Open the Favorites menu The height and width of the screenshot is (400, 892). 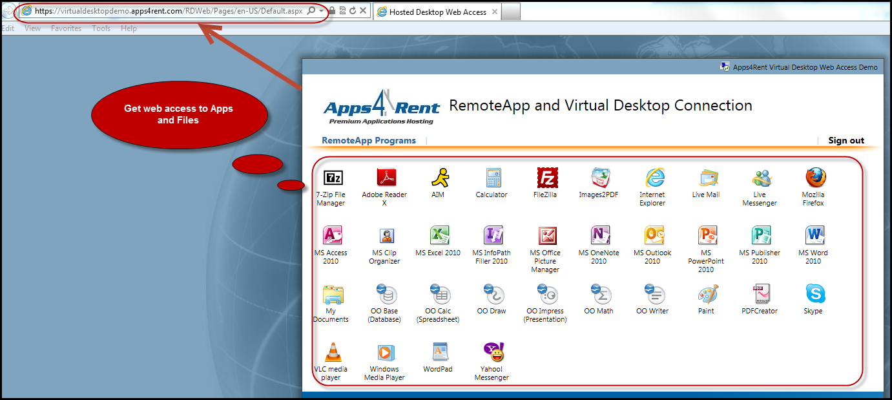(67, 28)
